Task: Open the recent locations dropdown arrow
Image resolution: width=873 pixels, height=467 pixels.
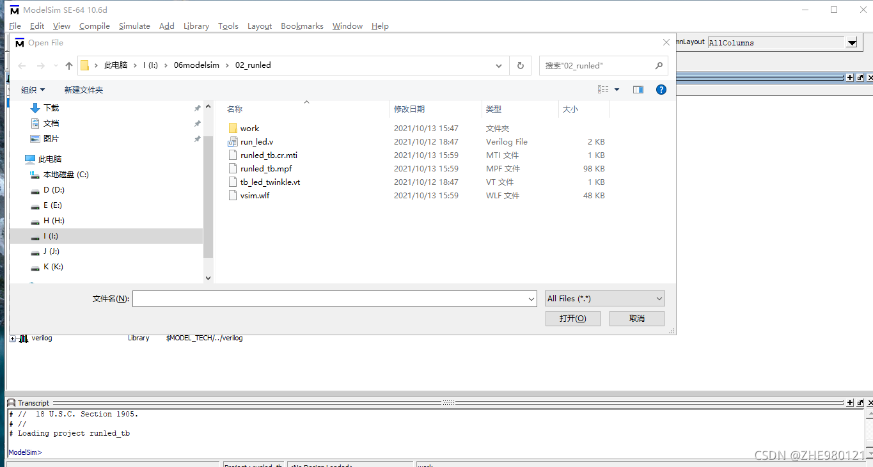Action: (54, 66)
